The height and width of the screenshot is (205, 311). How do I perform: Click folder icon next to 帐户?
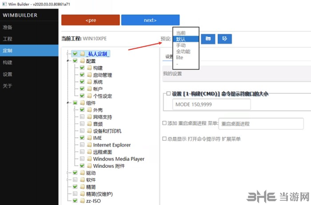pos(90,89)
